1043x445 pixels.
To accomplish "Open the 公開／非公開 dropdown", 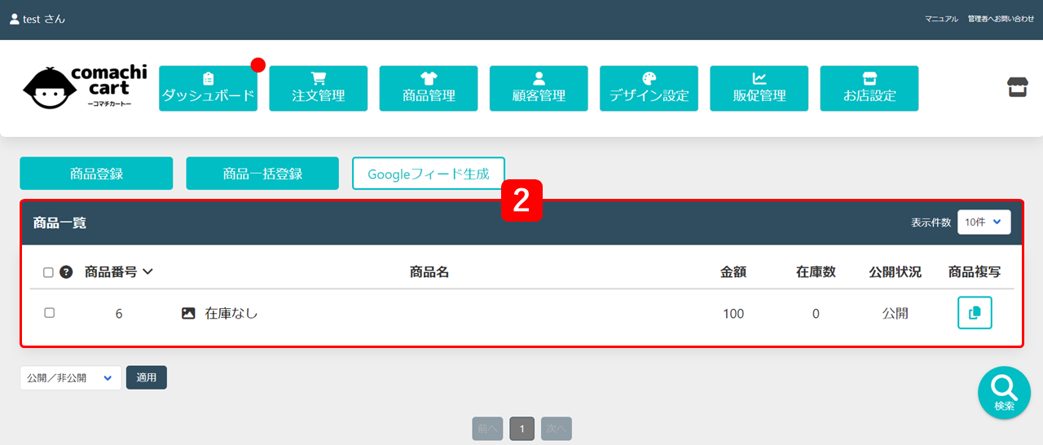I will point(71,378).
